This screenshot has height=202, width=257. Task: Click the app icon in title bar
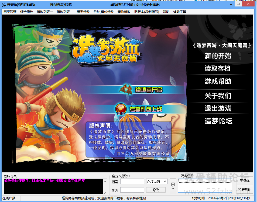click(4, 5)
